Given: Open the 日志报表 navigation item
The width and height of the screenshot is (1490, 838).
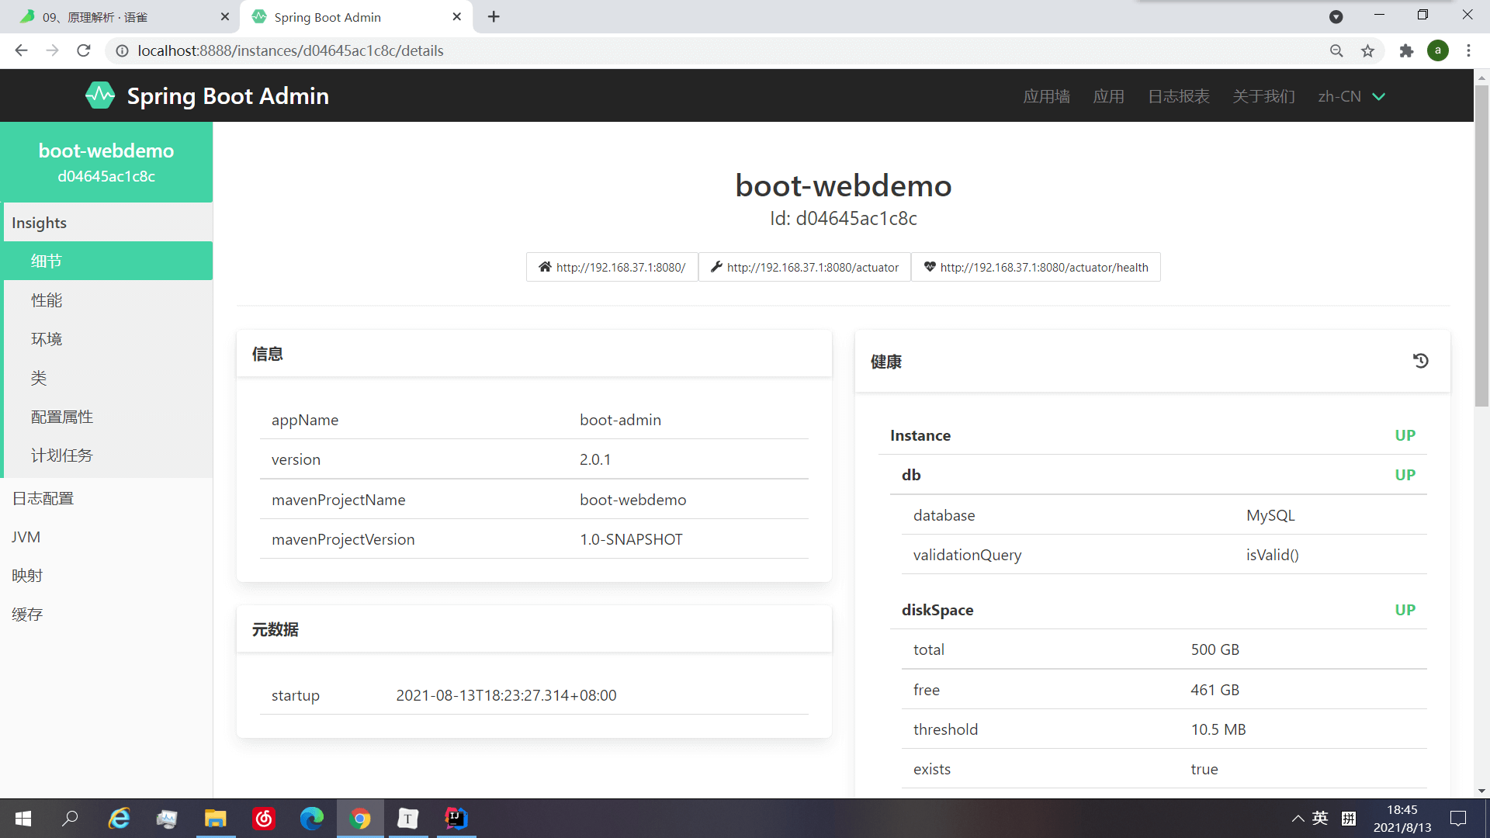Looking at the screenshot, I should coord(1178,96).
